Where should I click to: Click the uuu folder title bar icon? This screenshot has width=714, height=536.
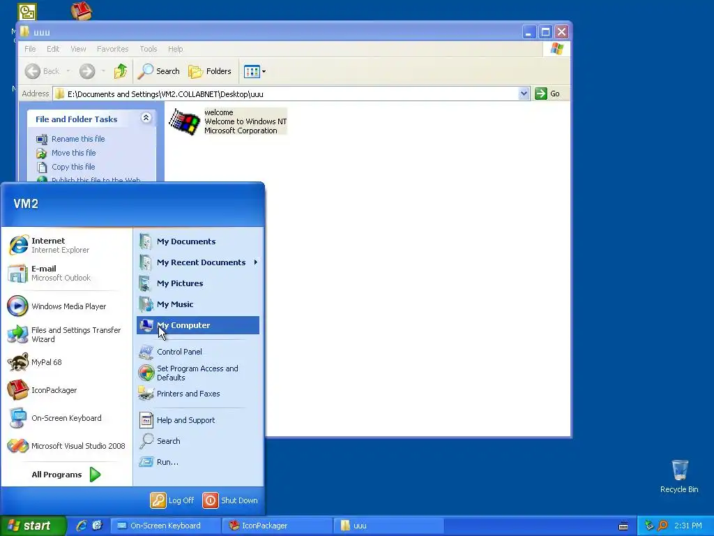24,31
